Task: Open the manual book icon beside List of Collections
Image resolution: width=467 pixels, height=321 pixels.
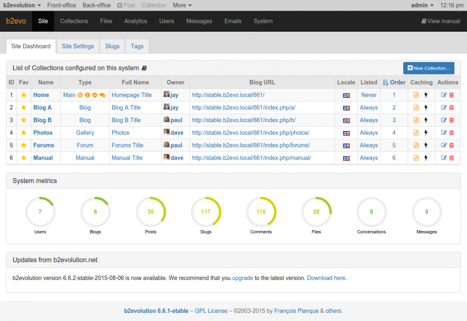Action: 144,68
